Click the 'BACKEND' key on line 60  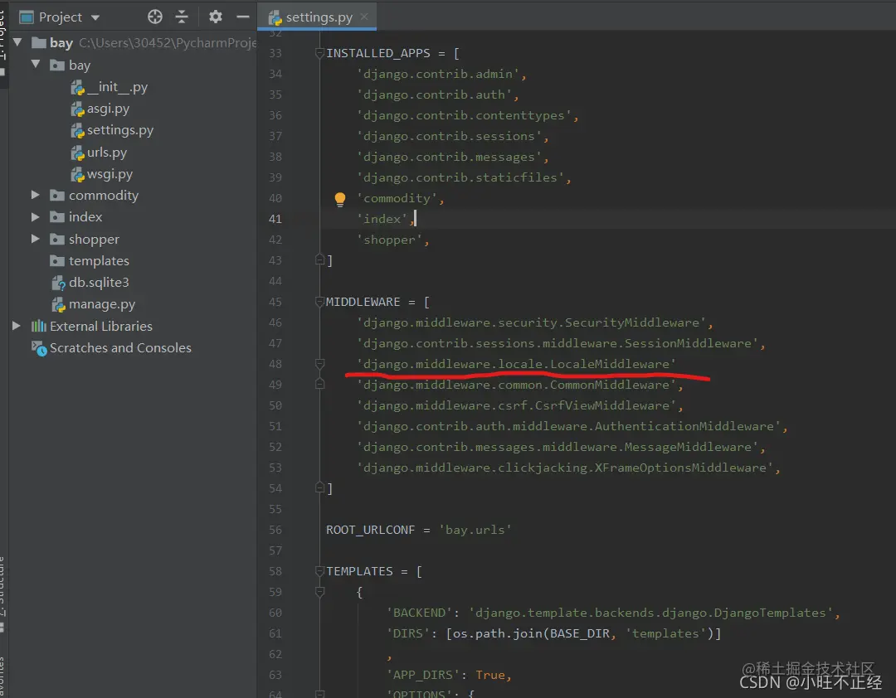(420, 613)
